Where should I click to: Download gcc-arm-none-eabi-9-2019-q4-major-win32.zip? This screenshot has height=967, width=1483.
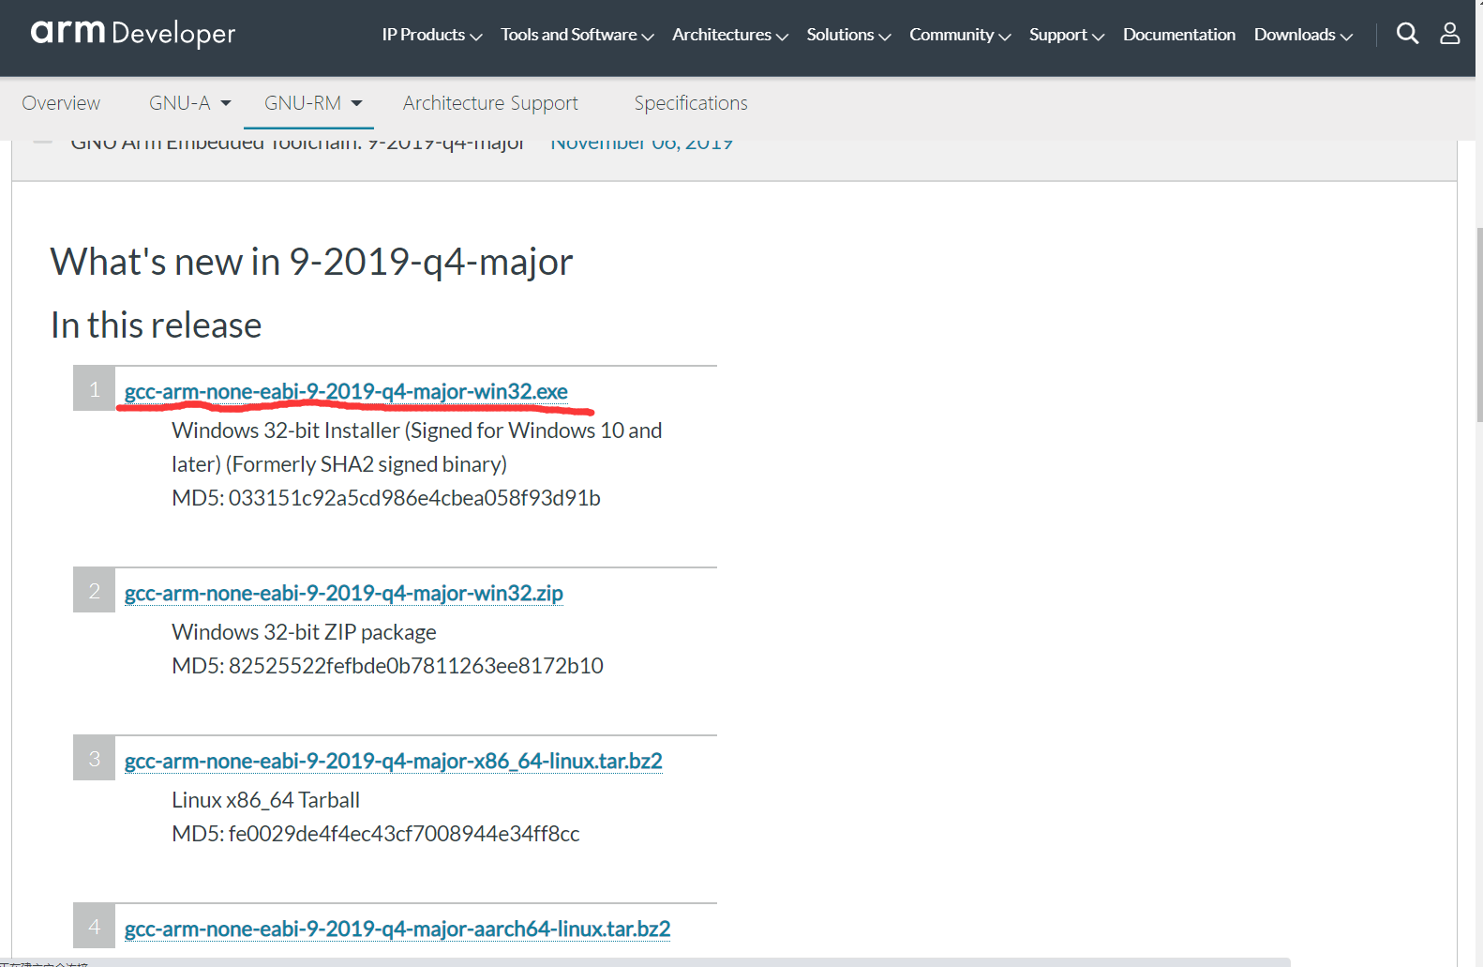pos(344,593)
